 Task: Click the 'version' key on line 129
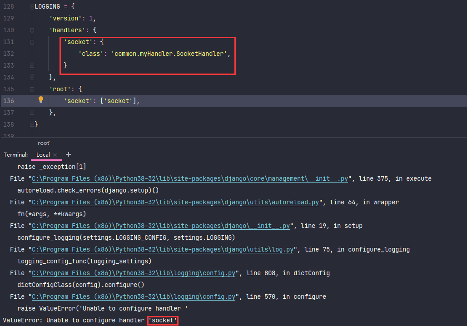point(65,19)
